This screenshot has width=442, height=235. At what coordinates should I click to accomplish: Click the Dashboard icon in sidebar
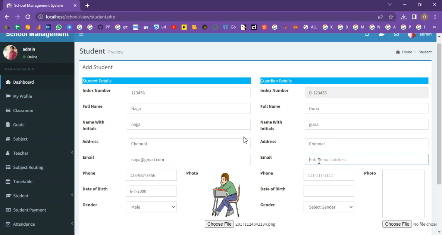(x=8, y=82)
